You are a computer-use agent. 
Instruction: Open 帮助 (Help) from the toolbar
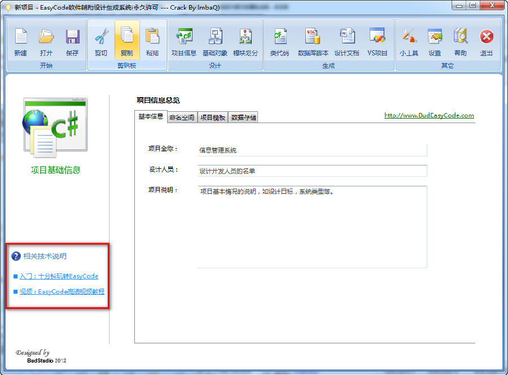(x=461, y=42)
